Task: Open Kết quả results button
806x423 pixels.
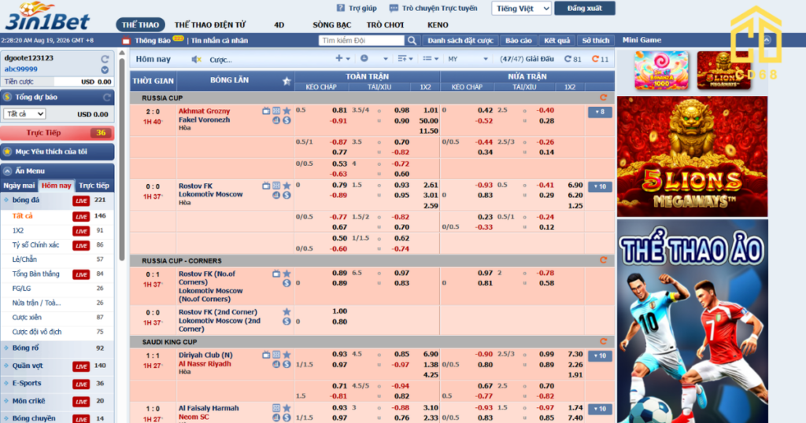Action: coord(557,41)
